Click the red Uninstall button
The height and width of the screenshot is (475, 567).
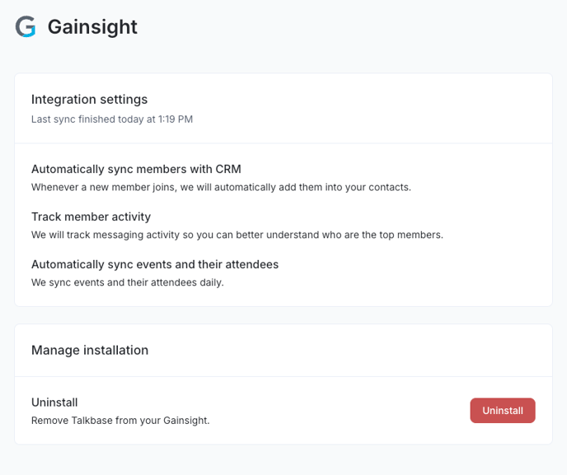click(x=503, y=410)
